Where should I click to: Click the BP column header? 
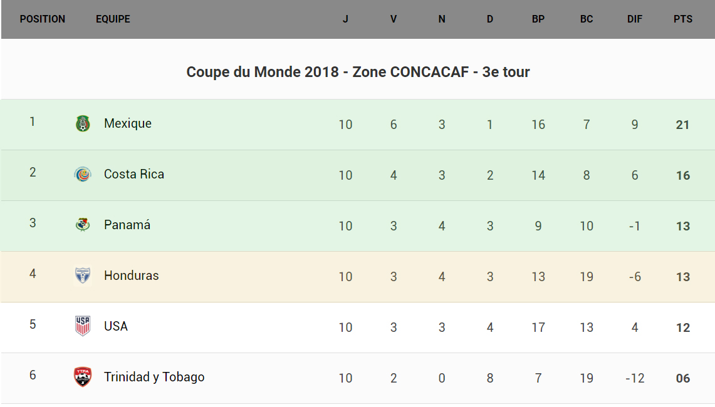coord(538,19)
